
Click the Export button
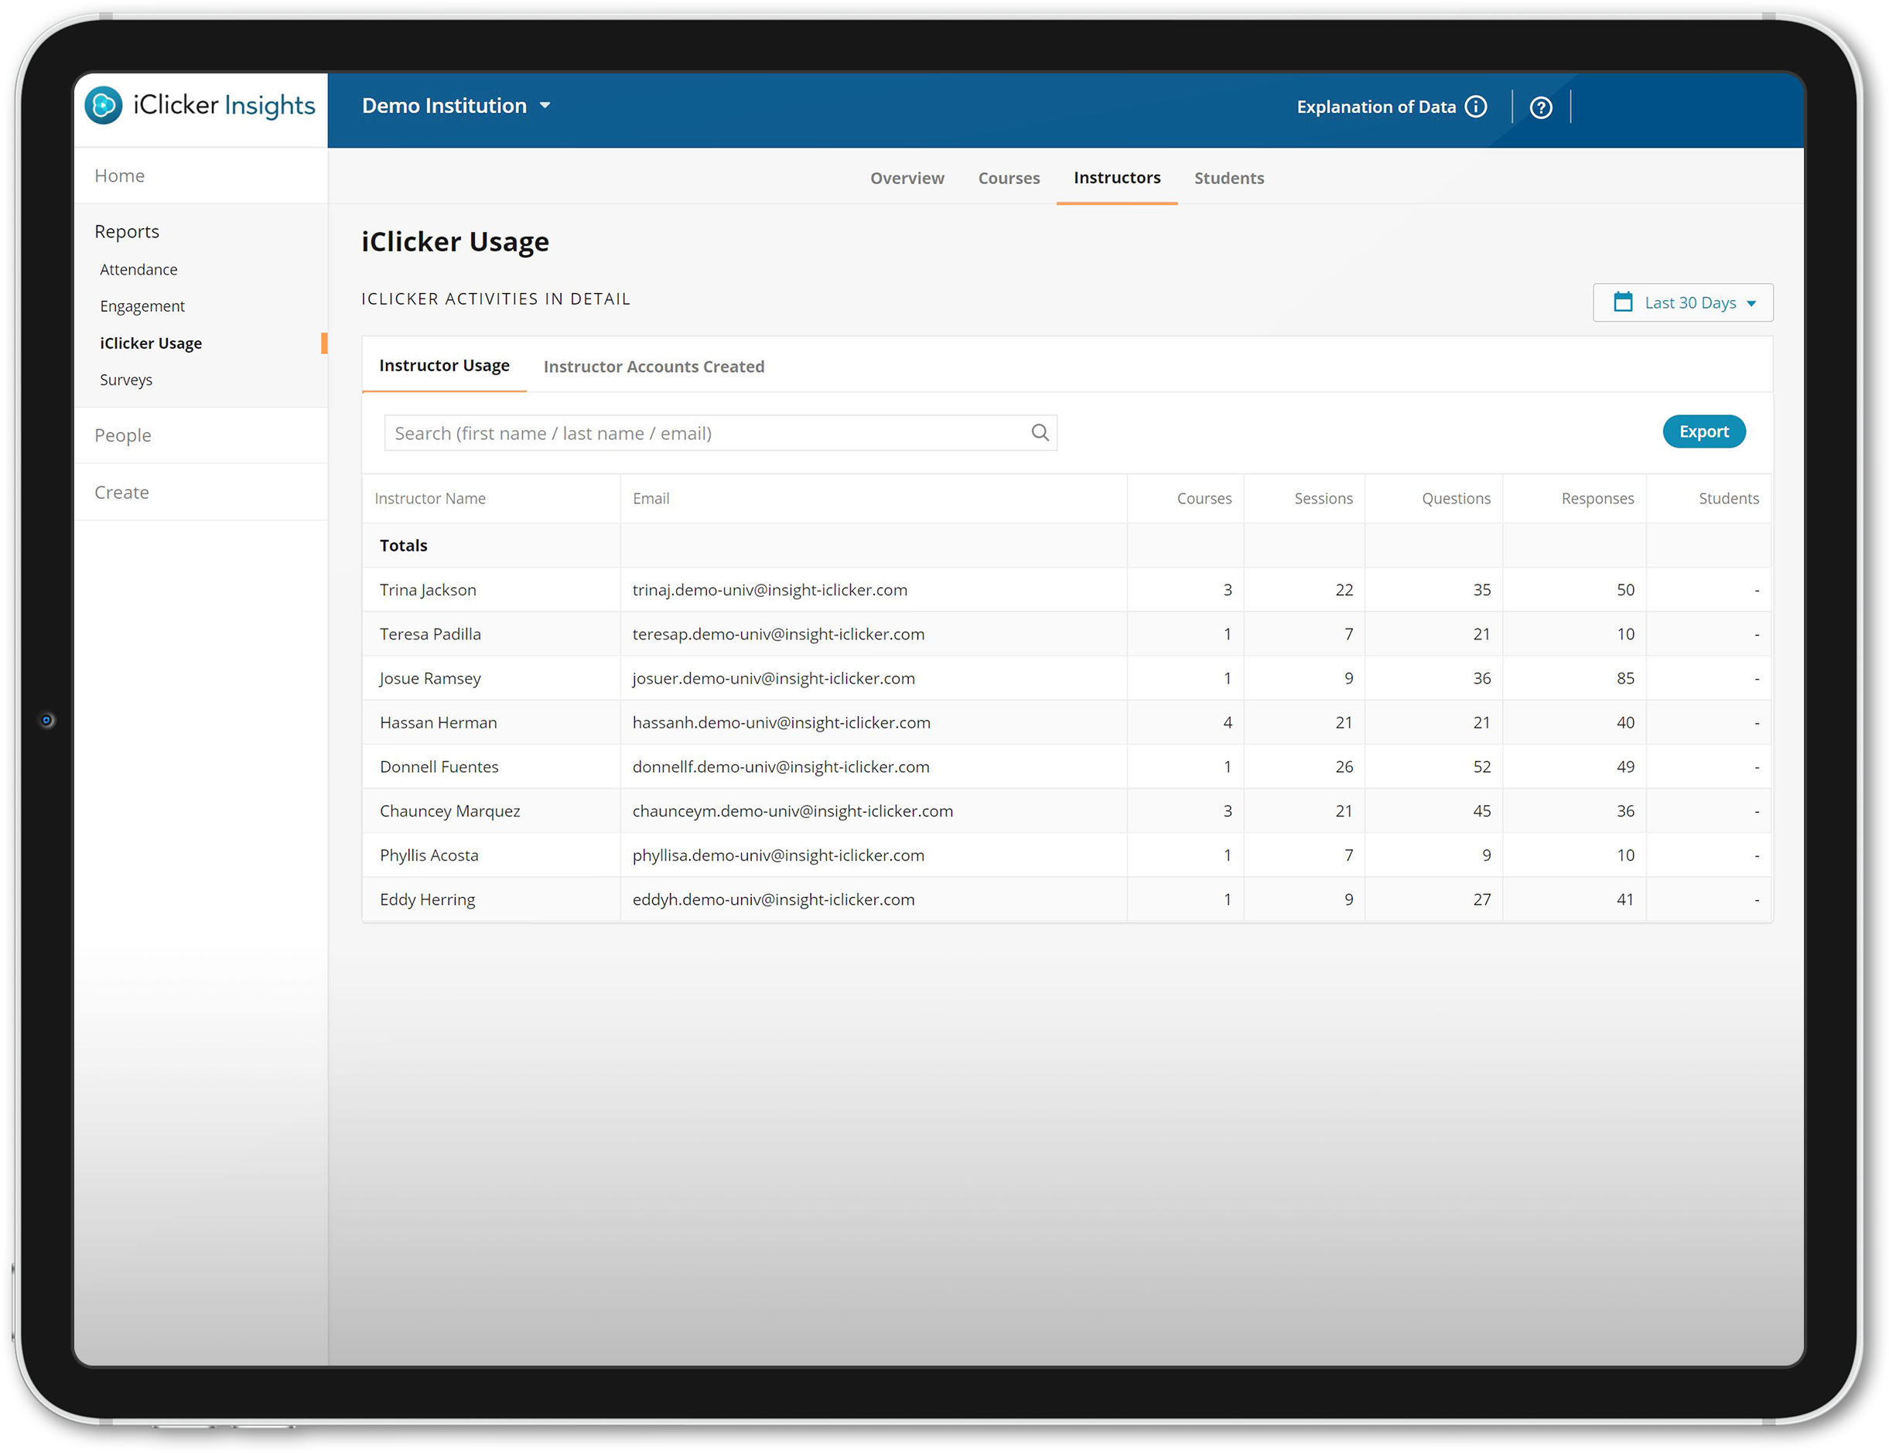point(1703,431)
